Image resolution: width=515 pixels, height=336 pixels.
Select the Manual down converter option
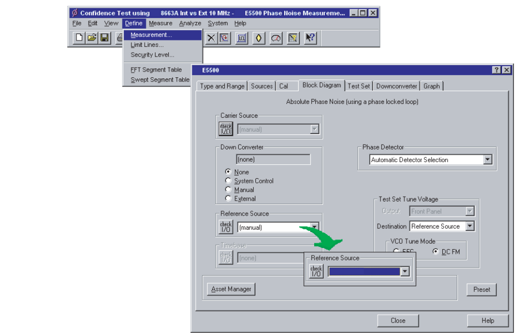(x=228, y=189)
